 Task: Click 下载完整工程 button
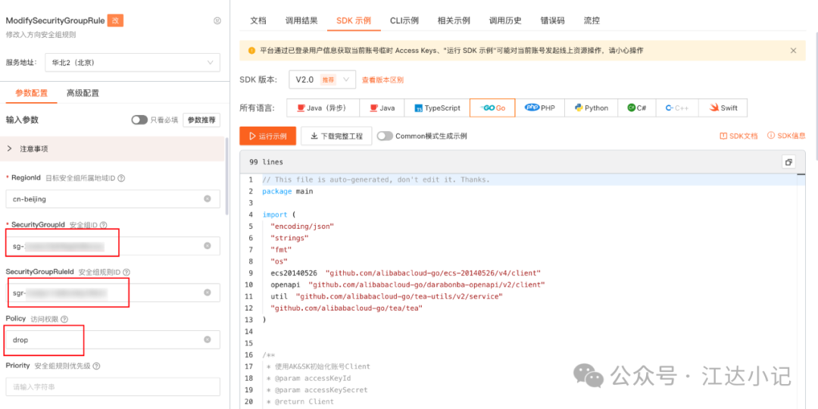pos(336,136)
